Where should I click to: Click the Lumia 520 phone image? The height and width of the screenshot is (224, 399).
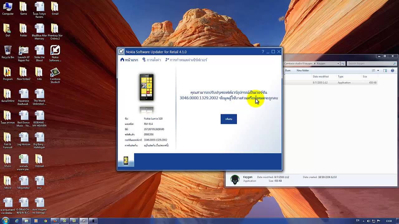coord(147,87)
